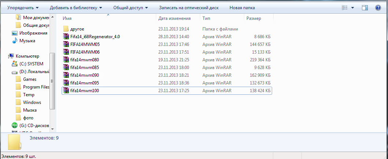Select file name fifa14mwm090
This screenshot has width=388, height=159.
click(85, 75)
